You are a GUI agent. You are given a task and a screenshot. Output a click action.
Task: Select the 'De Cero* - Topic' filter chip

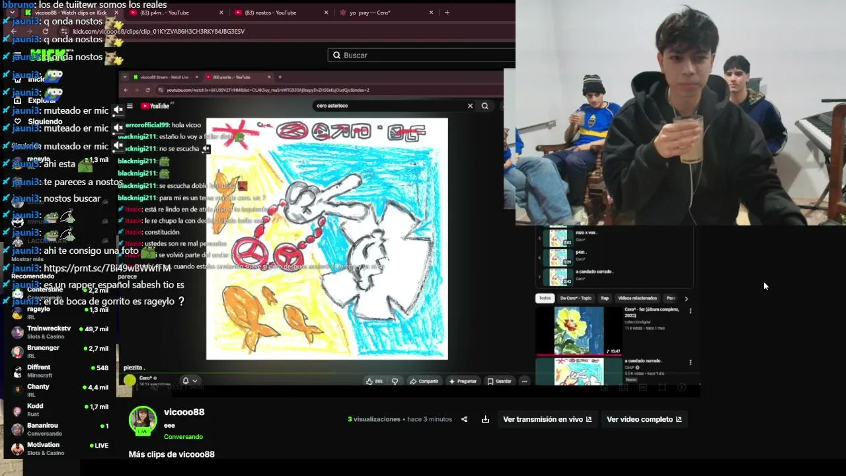(x=576, y=298)
